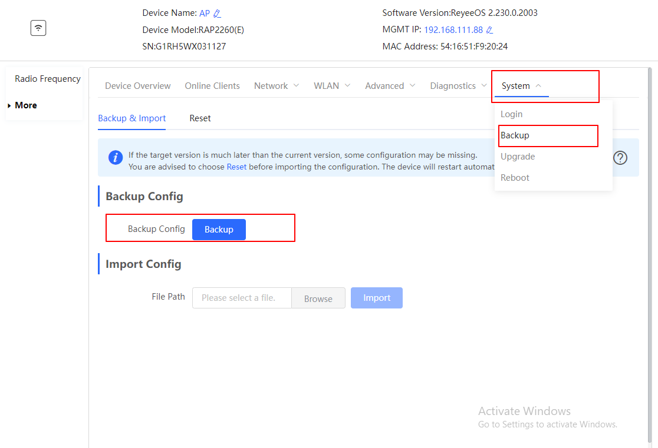The width and height of the screenshot is (658, 448).
Task: Edit MGMT IP pencil icon
Action: (489, 30)
